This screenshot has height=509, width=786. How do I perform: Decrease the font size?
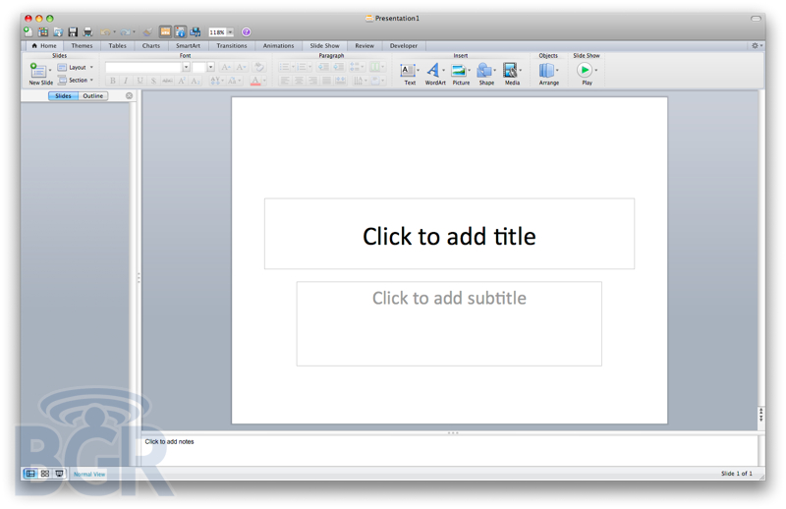[241, 67]
